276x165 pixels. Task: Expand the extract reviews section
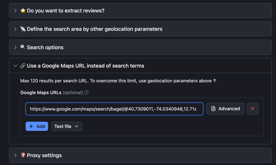pyautogui.click(x=15, y=10)
